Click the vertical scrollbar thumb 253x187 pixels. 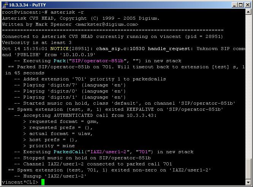[248, 168]
